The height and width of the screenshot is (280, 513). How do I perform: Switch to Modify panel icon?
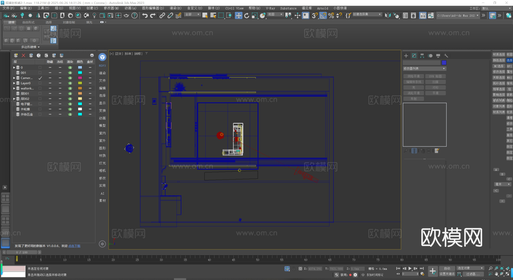point(414,55)
